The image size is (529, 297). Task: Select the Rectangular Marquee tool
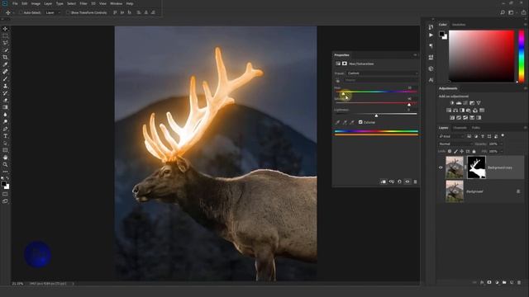point(5,36)
